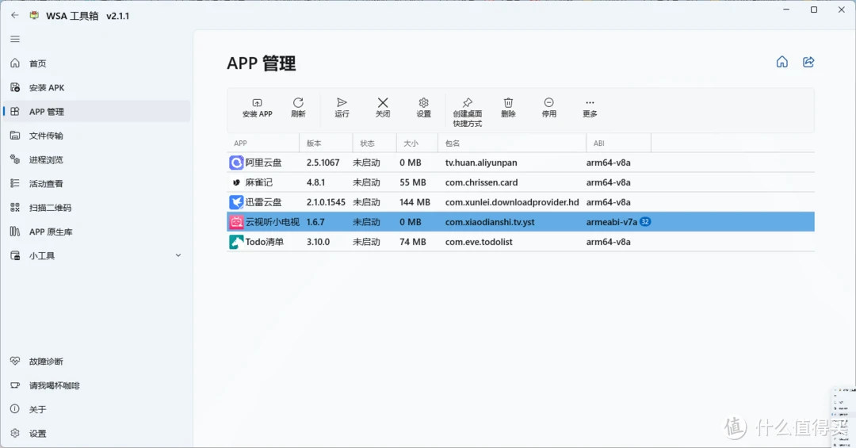The width and height of the screenshot is (856, 448).
Task: Click the back arrow in title bar
Action: coord(15,15)
